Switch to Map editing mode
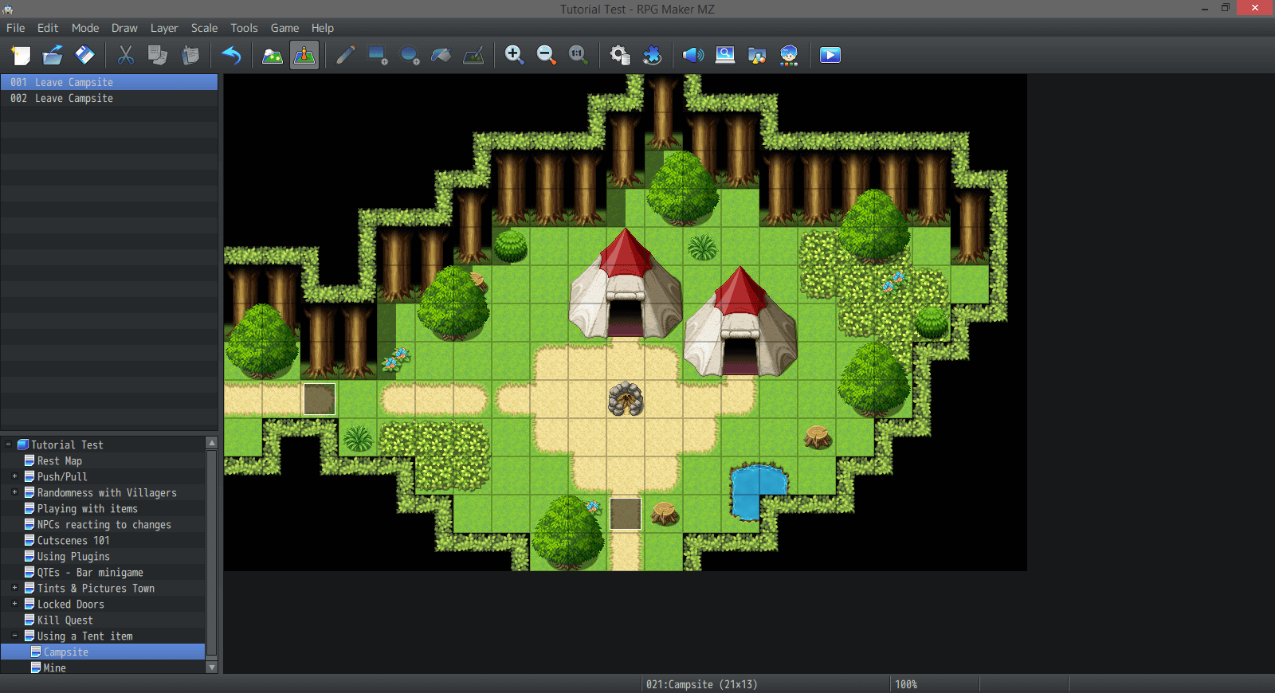 click(x=273, y=55)
